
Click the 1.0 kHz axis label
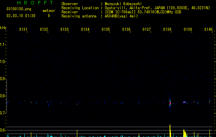(x=3, y=62)
